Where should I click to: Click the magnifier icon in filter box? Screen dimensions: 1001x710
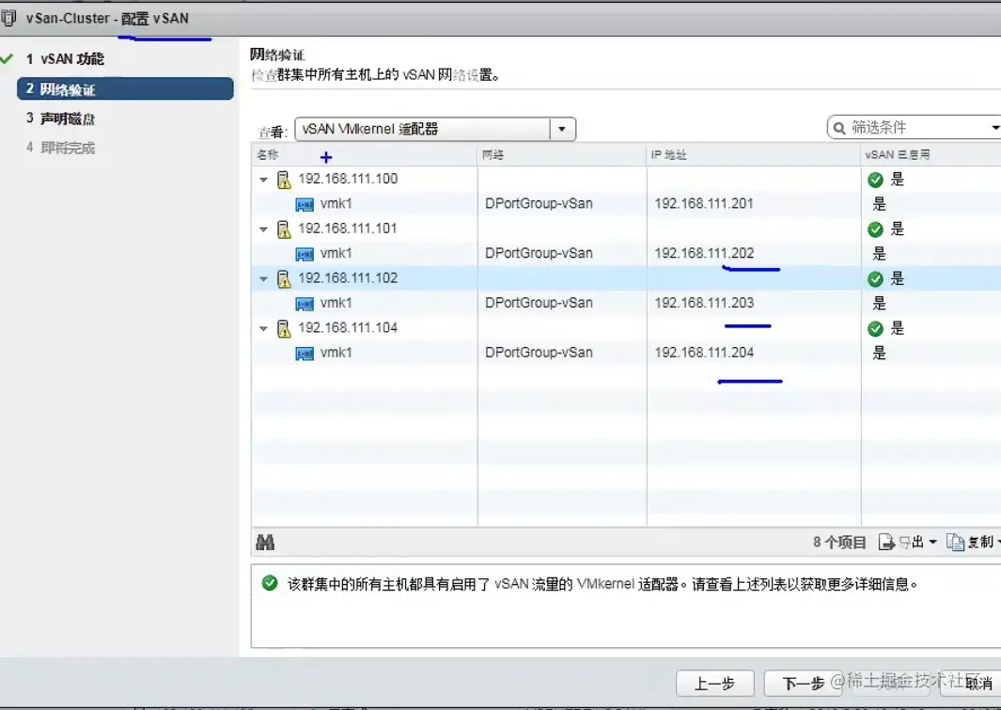click(x=839, y=128)
